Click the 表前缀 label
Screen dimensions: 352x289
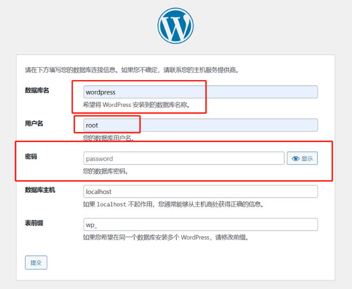[x=34, y=223]
